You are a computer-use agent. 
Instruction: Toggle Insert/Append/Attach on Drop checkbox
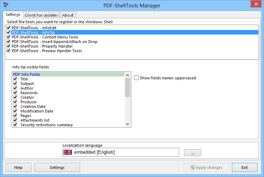[8, 41]
